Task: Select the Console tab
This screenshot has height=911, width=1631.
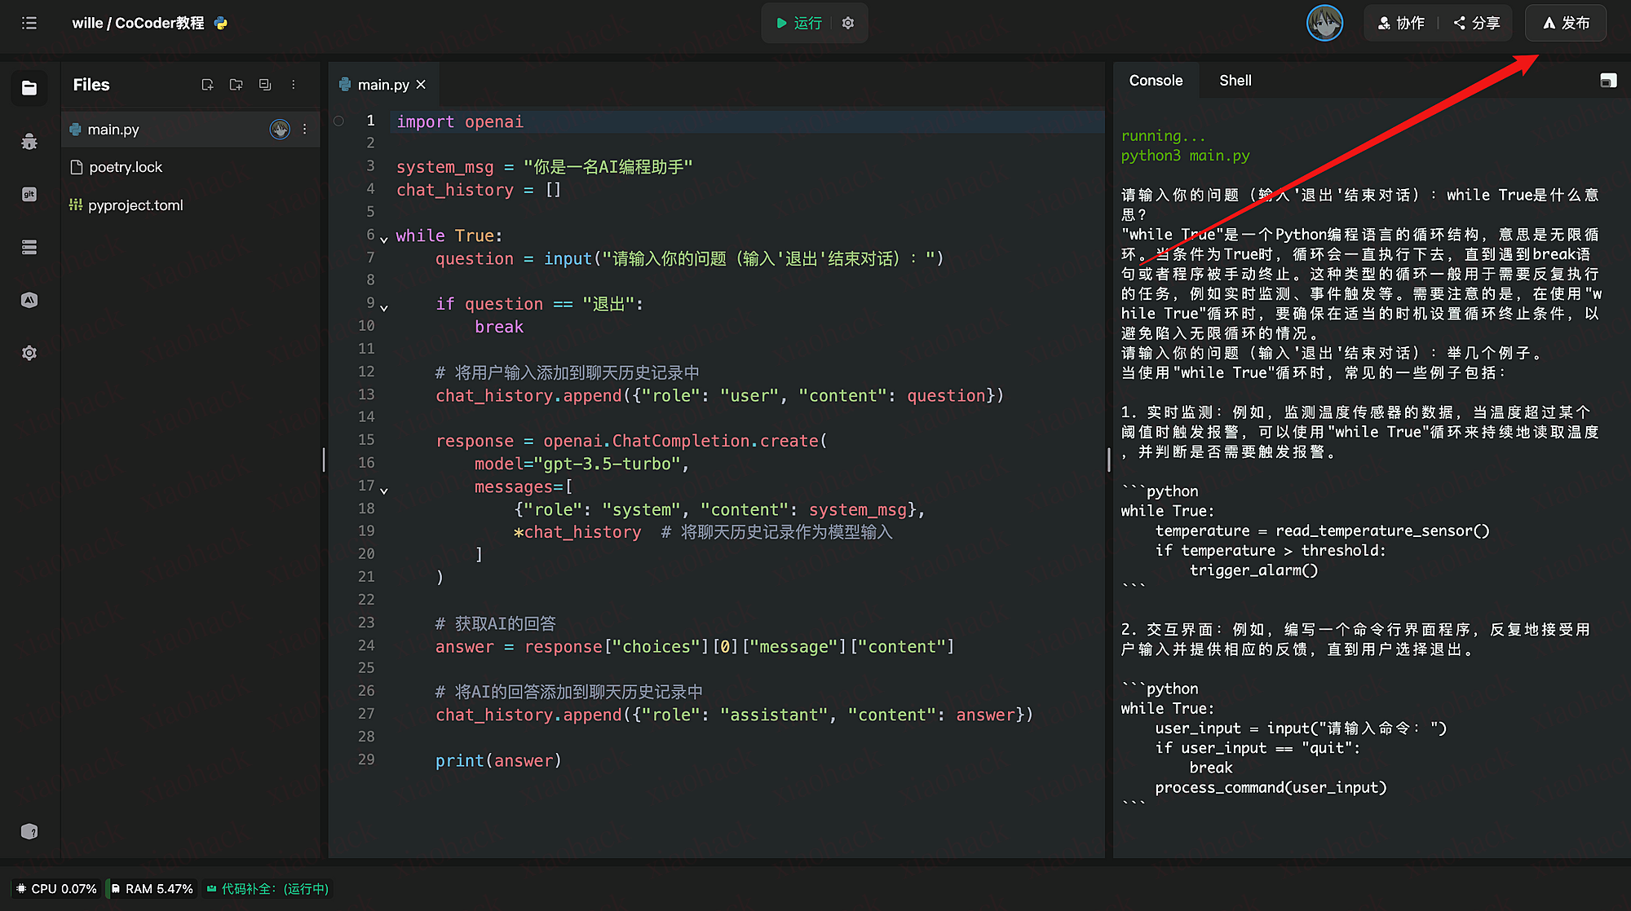Action: click(1156, 81)
